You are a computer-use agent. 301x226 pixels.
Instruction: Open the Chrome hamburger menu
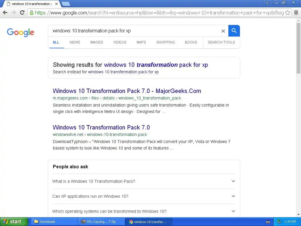coord(296,13)
